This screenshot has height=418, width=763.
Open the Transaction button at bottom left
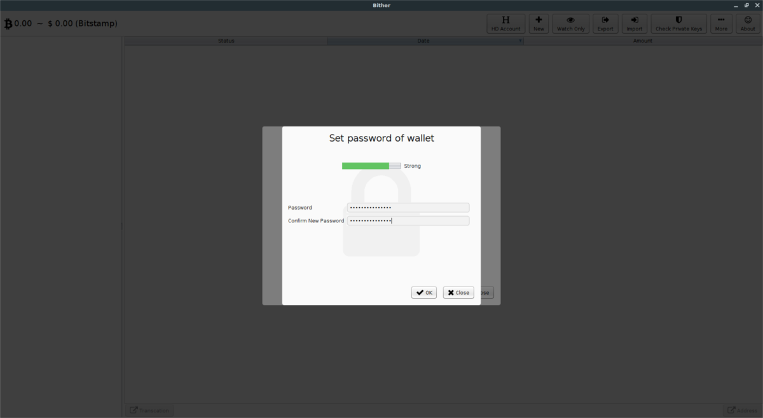pos(148,410)
